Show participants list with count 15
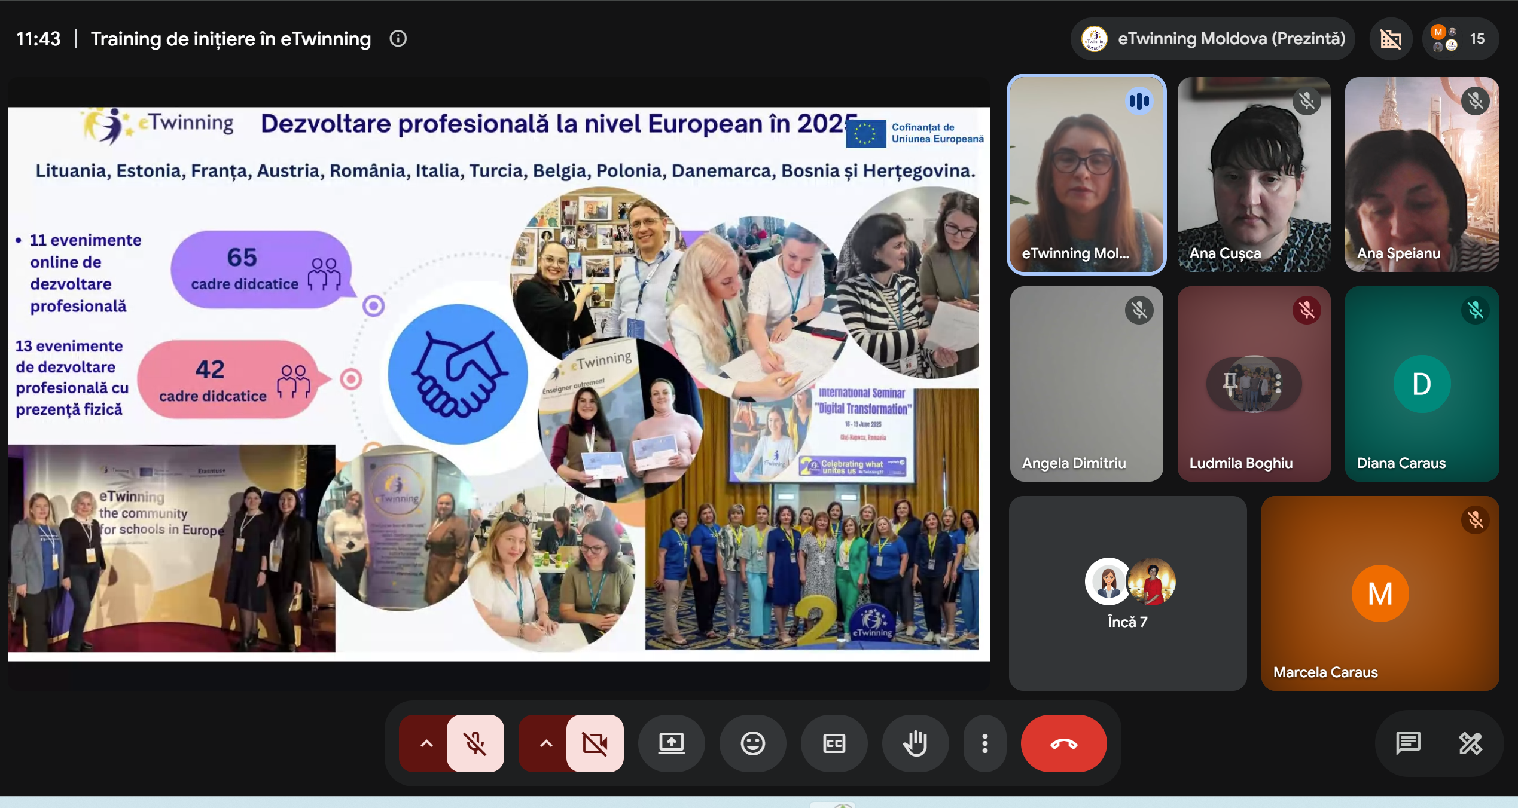Screen dimensions: 1518x808 [x=1461, y=39]
